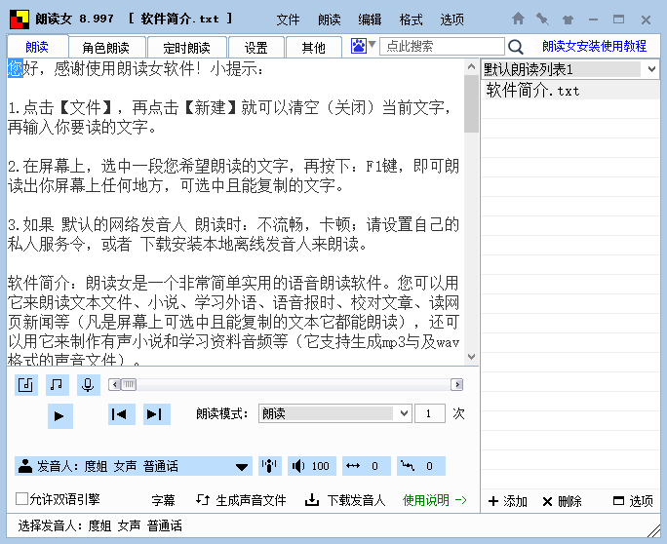The width and height of the screenshot is (667, 544).
Task: Click the download speaker icon
Action: pos(312,500)
